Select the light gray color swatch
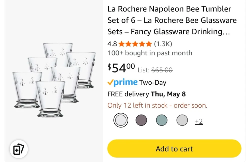This screenshot has height=162, width=250. click(x=182, y=120)
